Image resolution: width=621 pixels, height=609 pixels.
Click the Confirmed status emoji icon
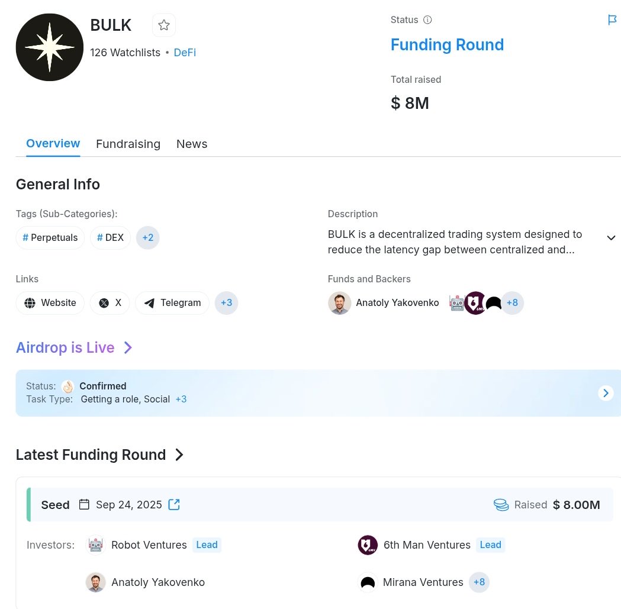click(68, 386)
